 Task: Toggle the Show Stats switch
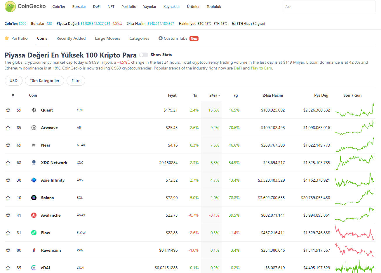(x=144, y=55)
